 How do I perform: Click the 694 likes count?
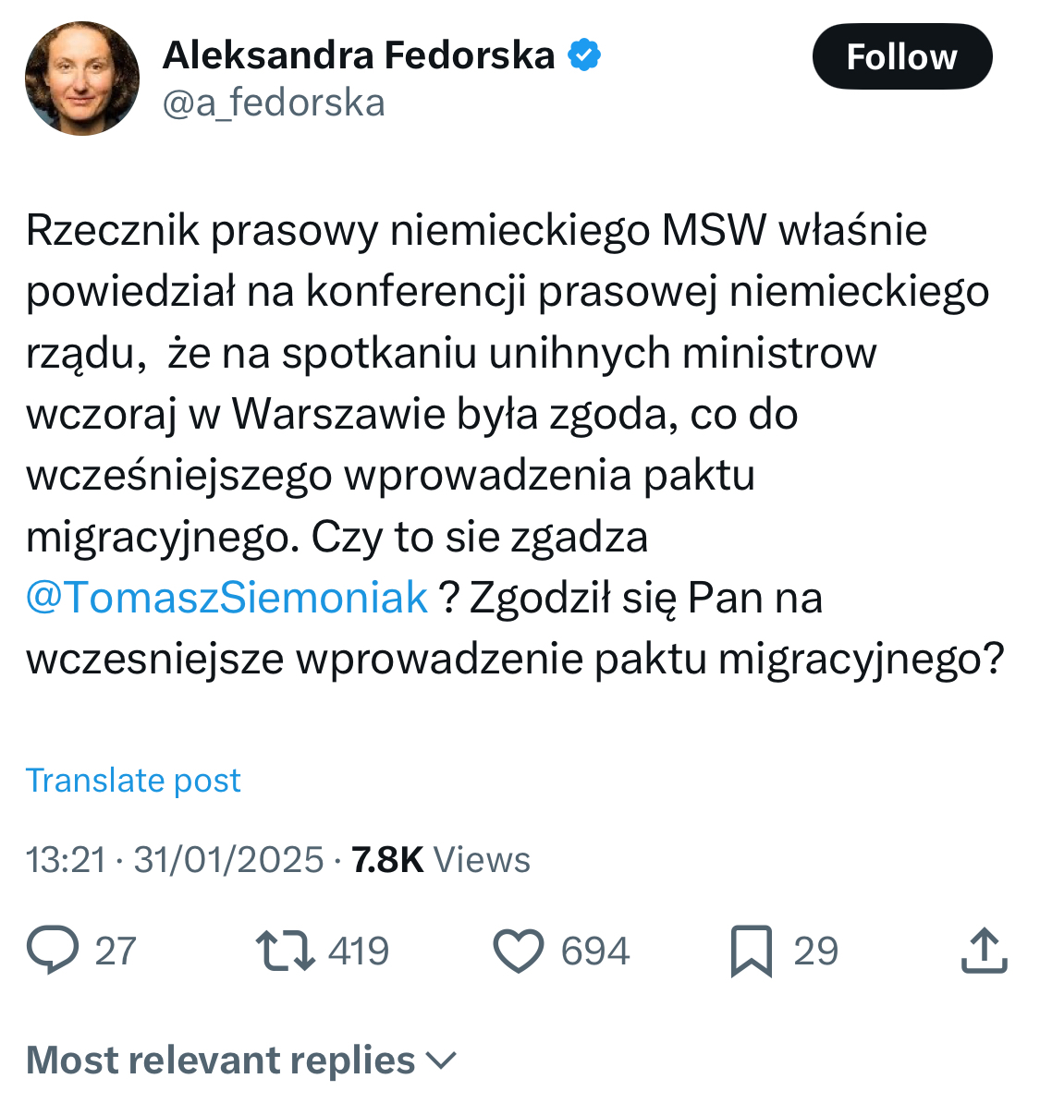pyautogui.click(x=595, y=951)
